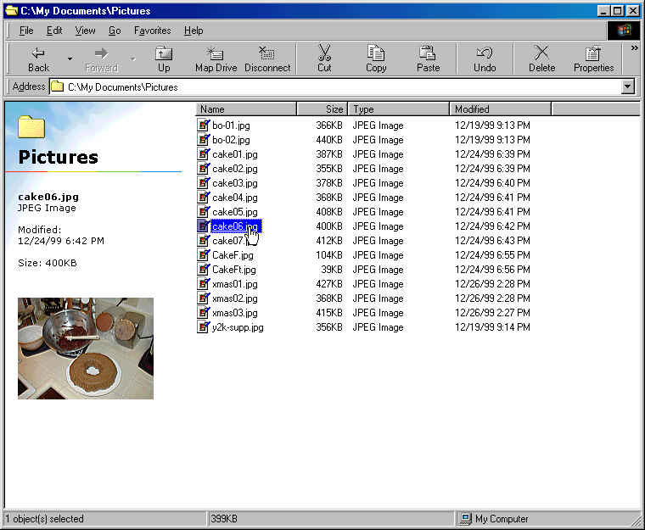Sort files by Name column header
Viewport: 645px width, 530px height.
[246, 109]
